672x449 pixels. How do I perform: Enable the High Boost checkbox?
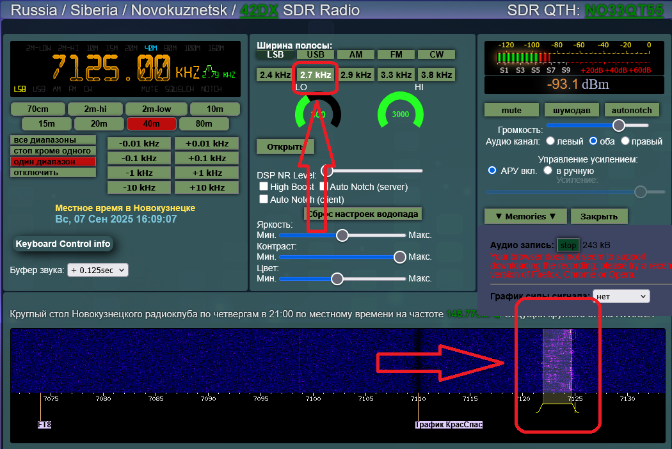coord(264,187)
